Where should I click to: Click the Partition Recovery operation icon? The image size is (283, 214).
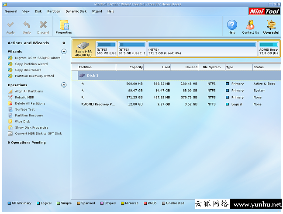pos(10,116)
